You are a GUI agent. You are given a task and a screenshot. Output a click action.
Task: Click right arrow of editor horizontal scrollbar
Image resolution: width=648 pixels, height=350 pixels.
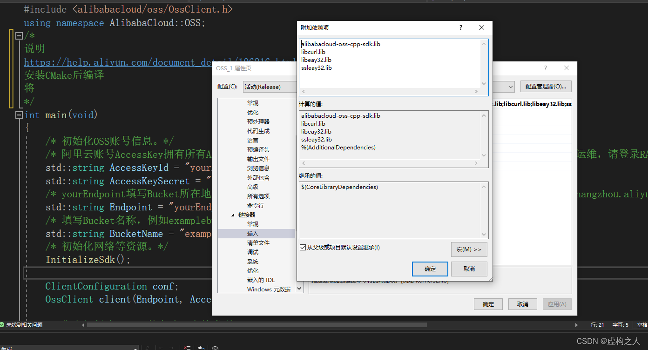(576, 325)
